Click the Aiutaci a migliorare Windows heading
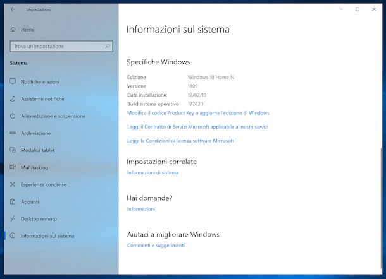386x279 pixels. click(173, 234)
